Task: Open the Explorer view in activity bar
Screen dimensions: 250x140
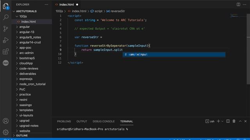Action: [x=6, y=6]
